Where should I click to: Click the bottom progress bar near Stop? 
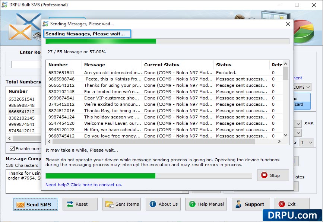pyautogui.click(x=149, y=176)
